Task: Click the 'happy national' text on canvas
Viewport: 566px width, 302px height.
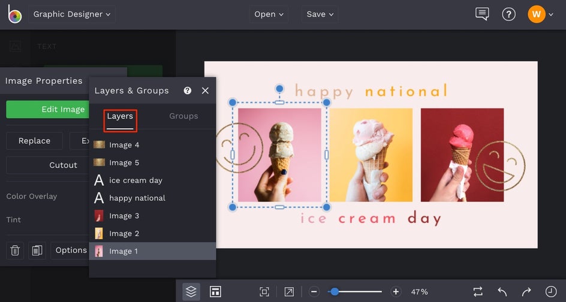Action: (x=371, y=91)
